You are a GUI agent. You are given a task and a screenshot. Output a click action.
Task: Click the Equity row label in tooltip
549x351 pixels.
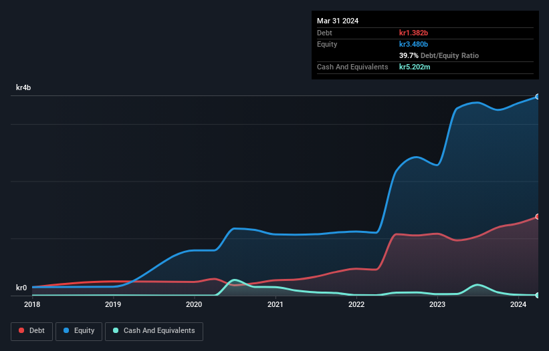tap(327, 44)
